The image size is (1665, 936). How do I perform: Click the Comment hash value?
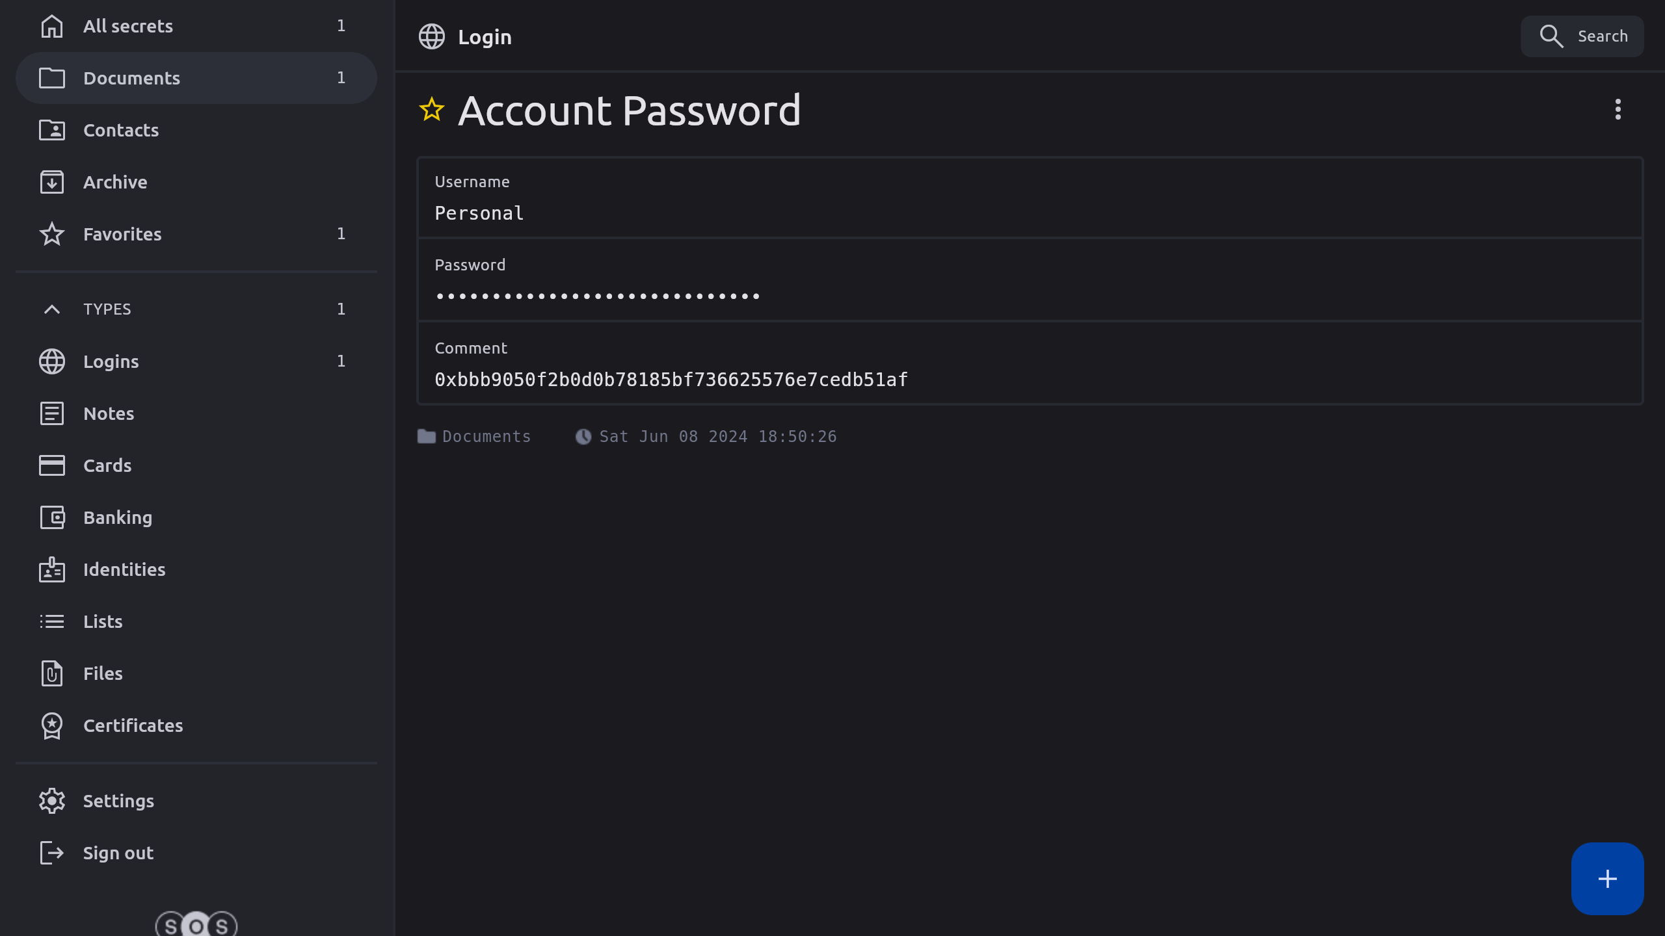point(671,380)
